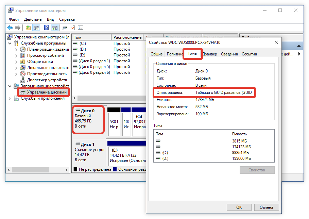Switch to the Общие tab
This screenshot has width=309, height=219.
tap(156, 54)
